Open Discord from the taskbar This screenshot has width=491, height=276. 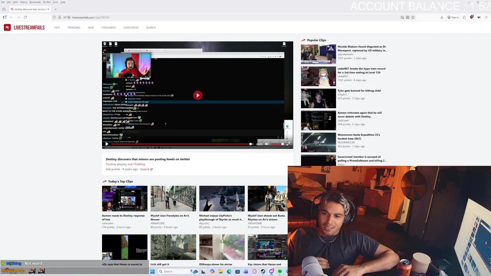[x=271, y=271]
